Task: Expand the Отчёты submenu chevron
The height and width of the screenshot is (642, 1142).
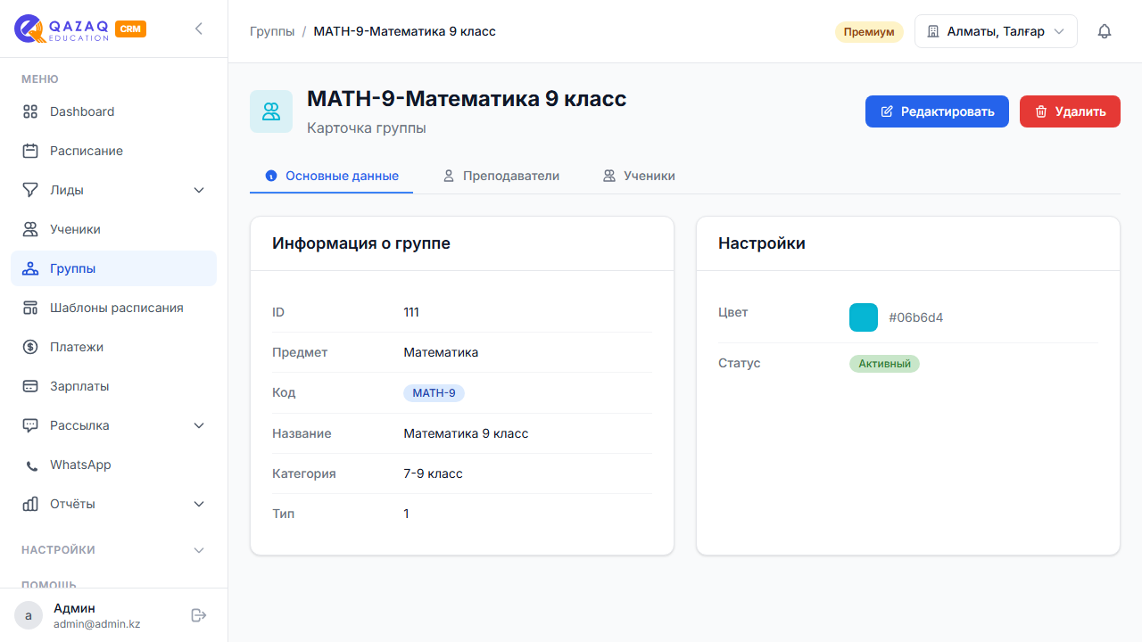Action: (199, 504)
